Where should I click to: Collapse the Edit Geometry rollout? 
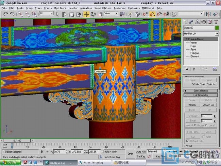pyautogui.click(x=200, y=95)
